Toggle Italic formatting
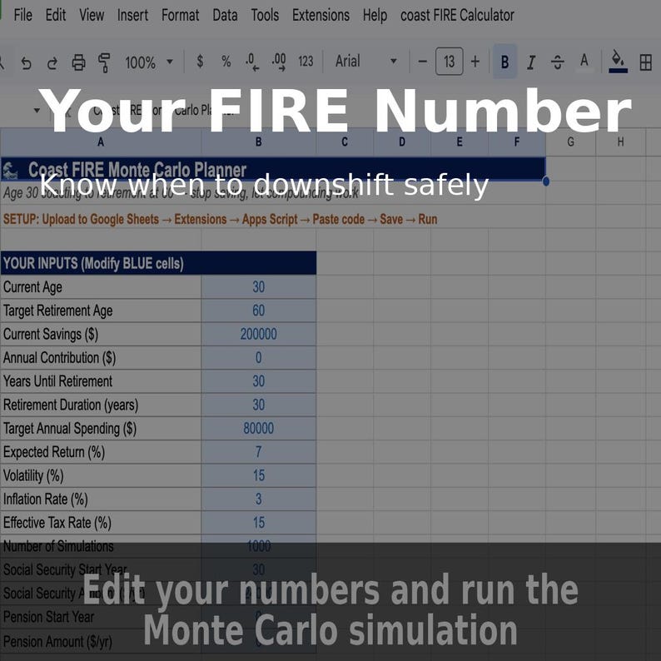Screen dimensions: 661x661 (531, 62)
